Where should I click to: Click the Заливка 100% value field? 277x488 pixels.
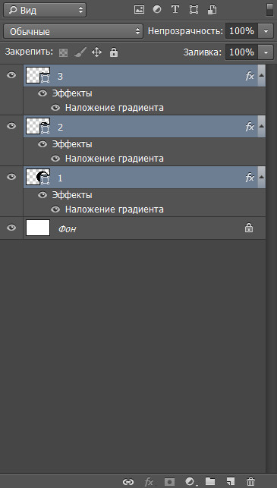click(242, 52)
